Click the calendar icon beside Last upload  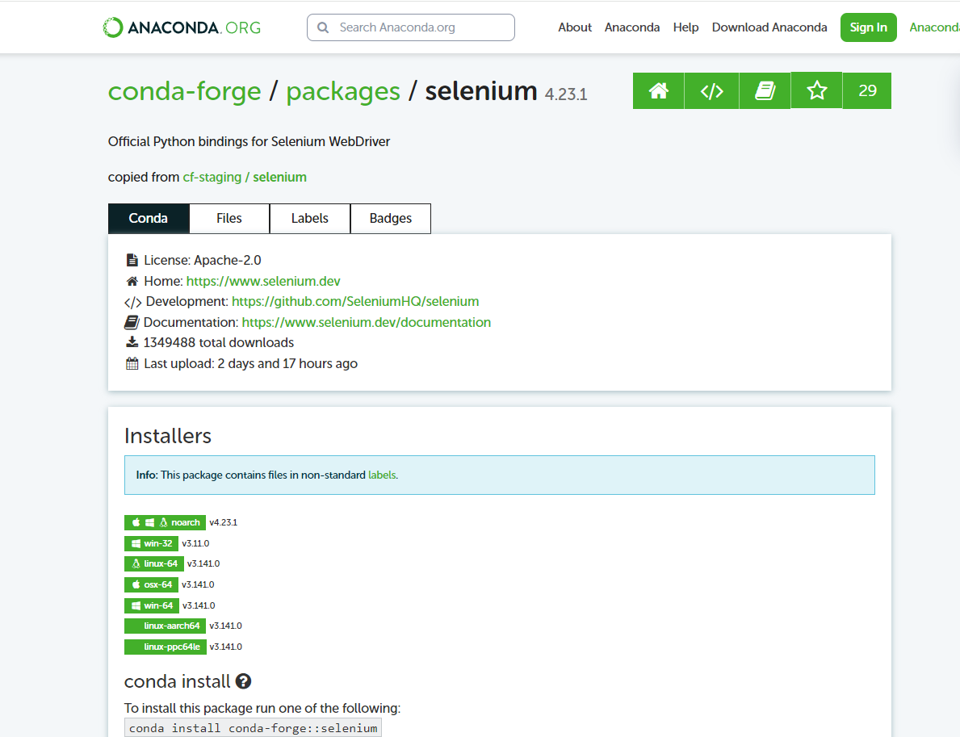[132, 362]
